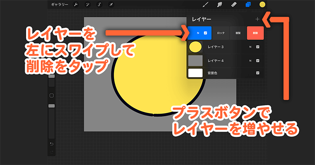Screen dimensions: 315x165
Task: Toggle visibility checkbox of レイヤー 3
Action: pyautogui.click(x=258, y=47)
